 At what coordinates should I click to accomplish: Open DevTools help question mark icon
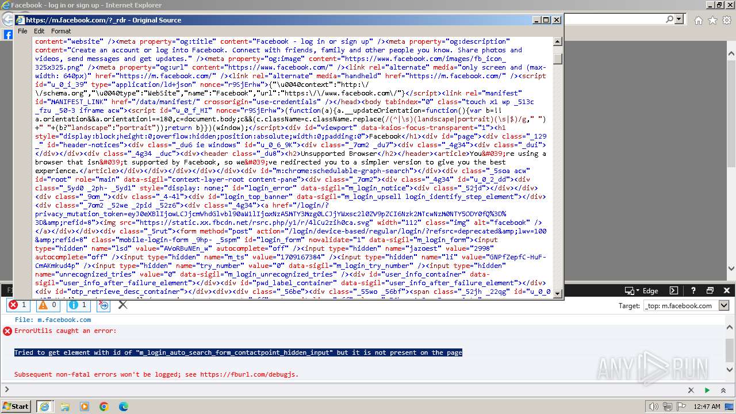click(x=693, y=290)
